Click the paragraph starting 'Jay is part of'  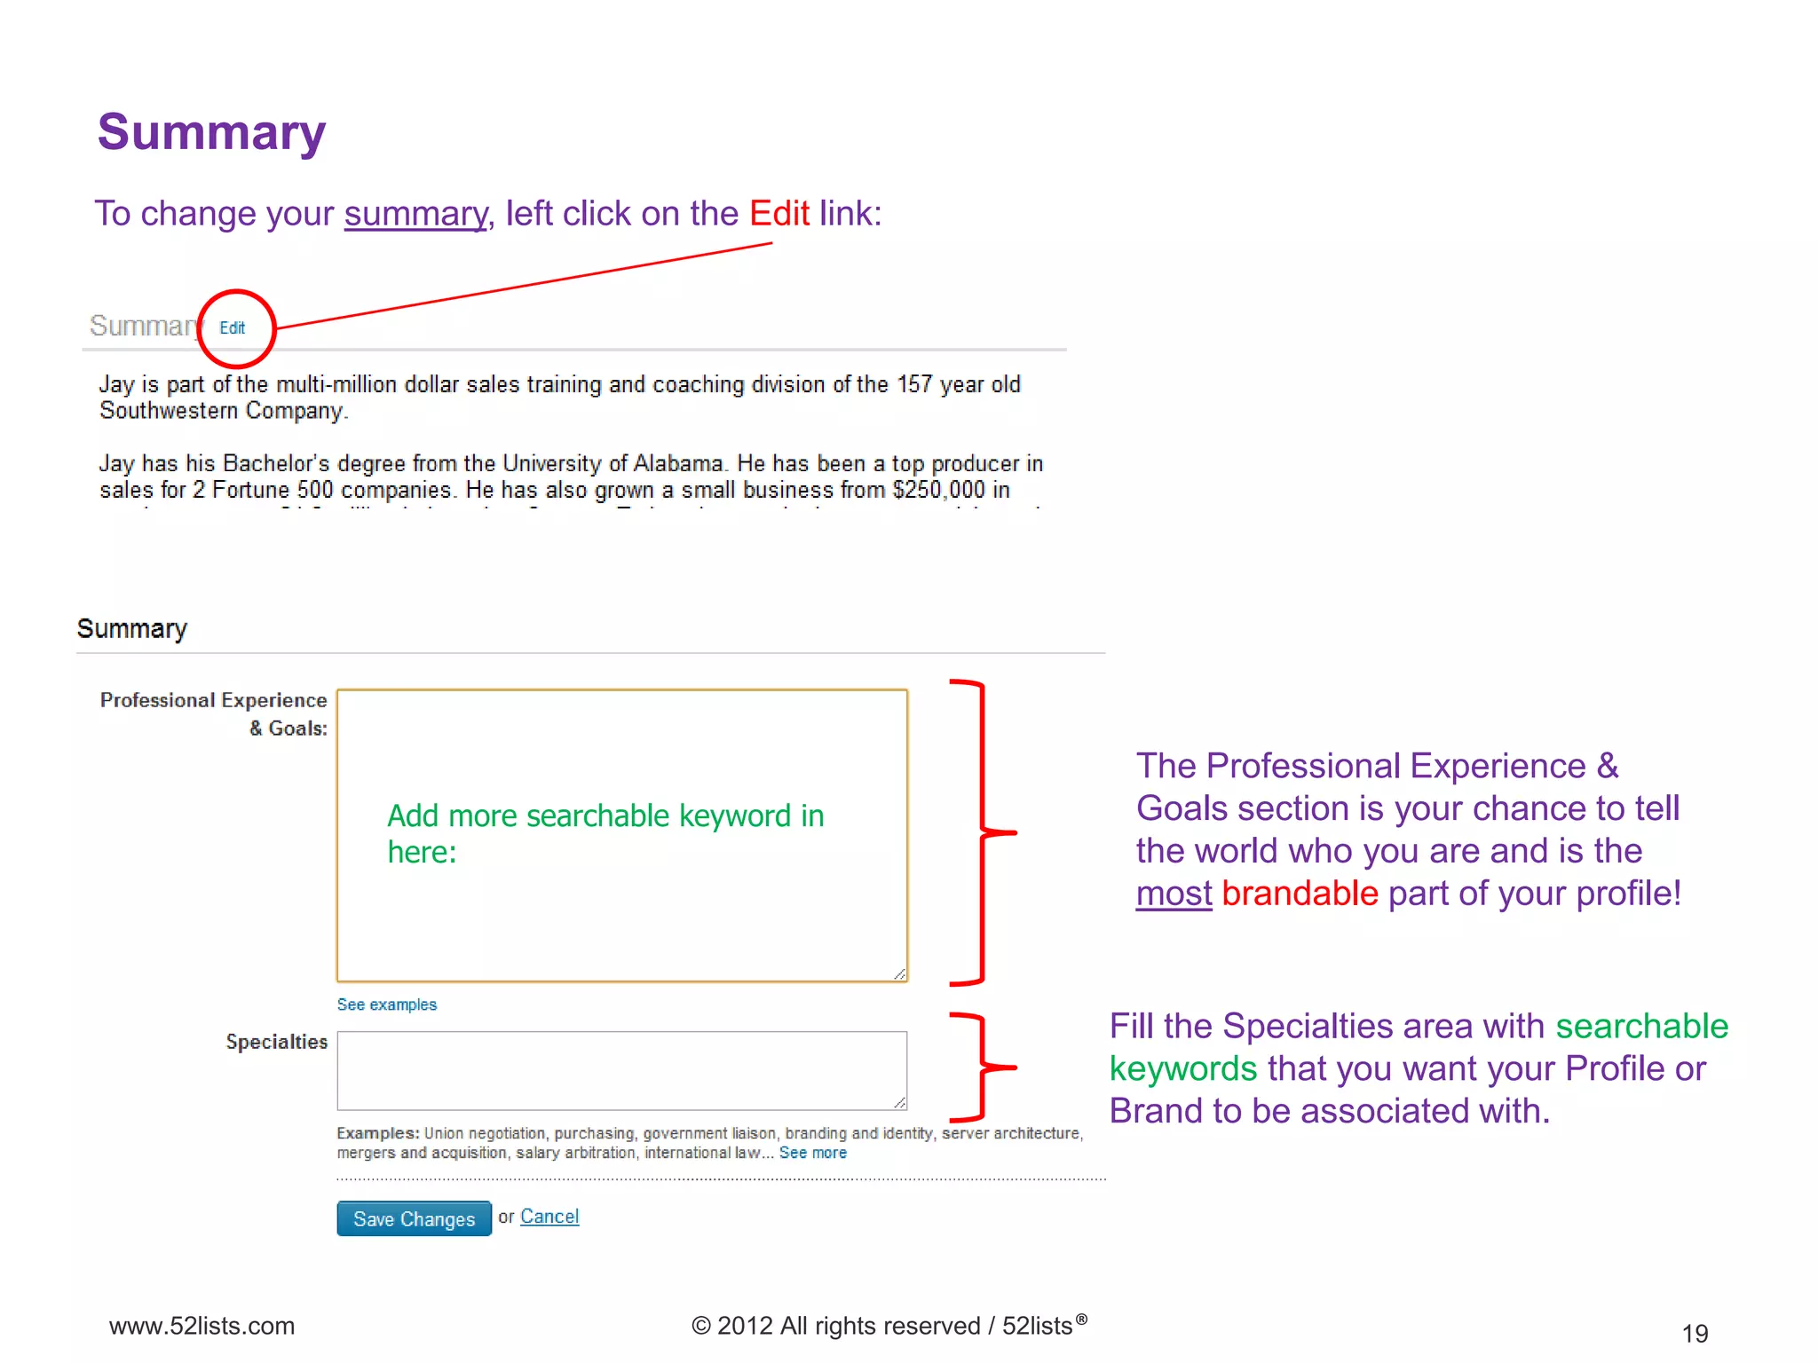click(560, 397)
